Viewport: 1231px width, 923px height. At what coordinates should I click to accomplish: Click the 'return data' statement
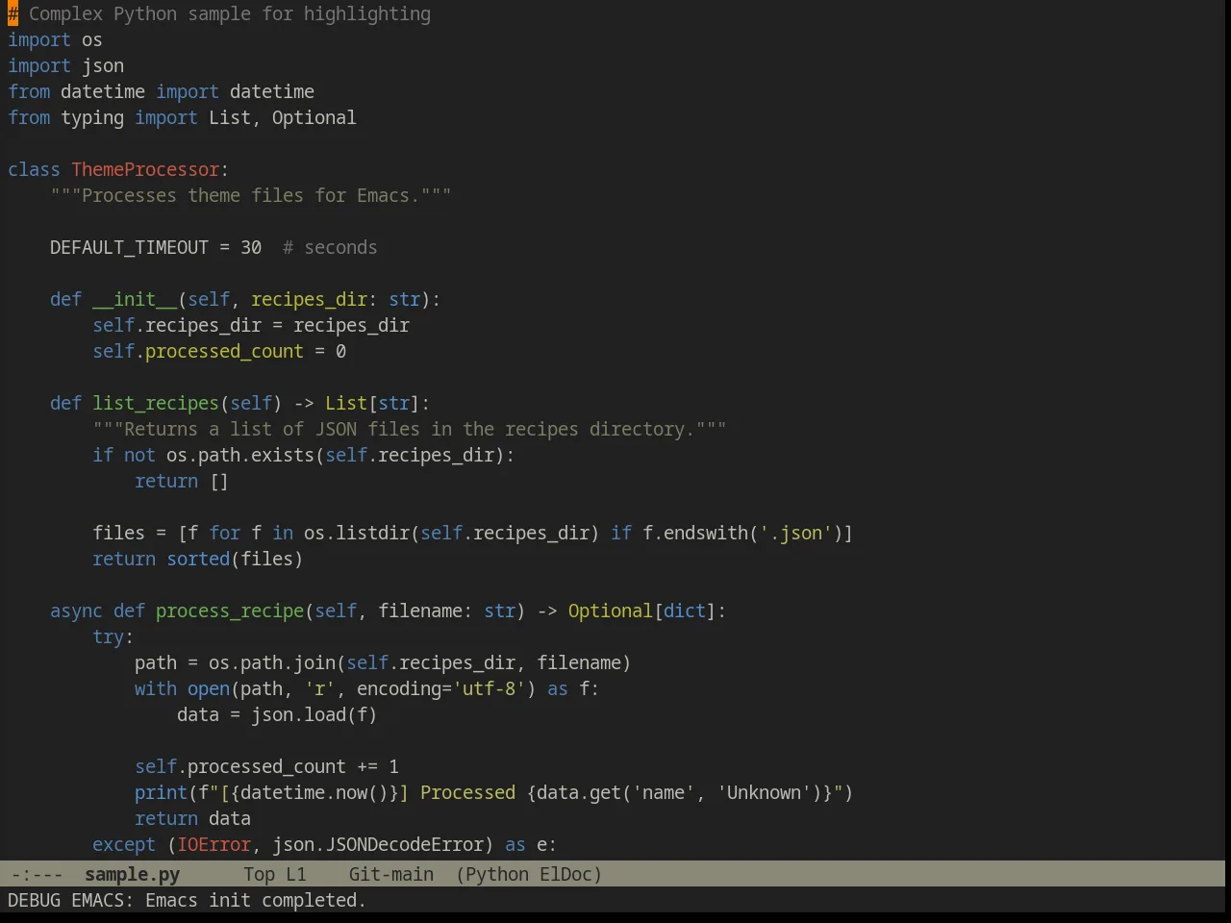(x=192, y=818)
